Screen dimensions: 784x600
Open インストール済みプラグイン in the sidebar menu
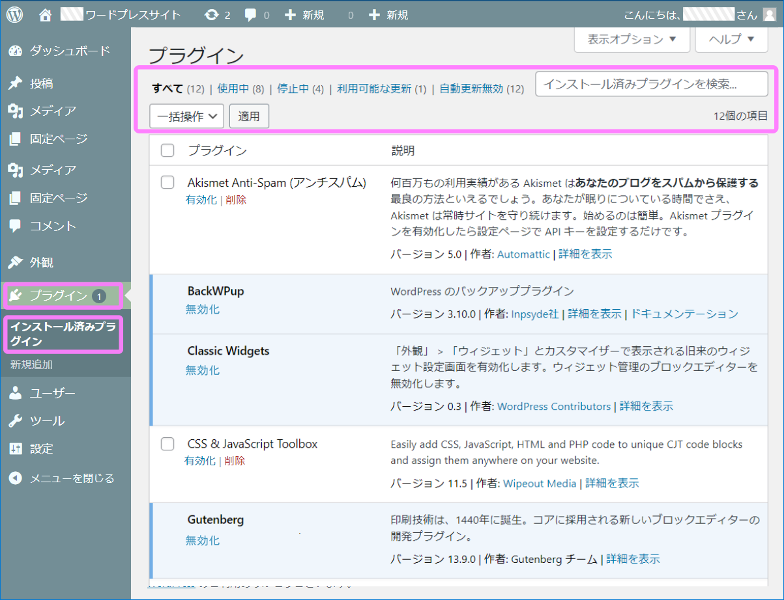coord(63,334)
